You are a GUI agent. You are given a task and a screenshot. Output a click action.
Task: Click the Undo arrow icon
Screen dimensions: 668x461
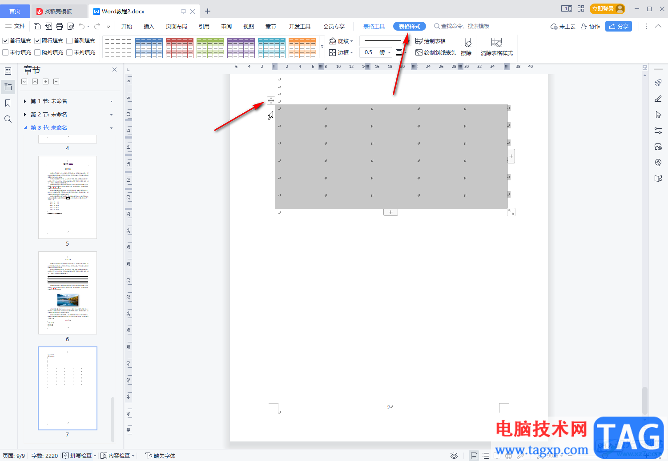tap(82, 26)
